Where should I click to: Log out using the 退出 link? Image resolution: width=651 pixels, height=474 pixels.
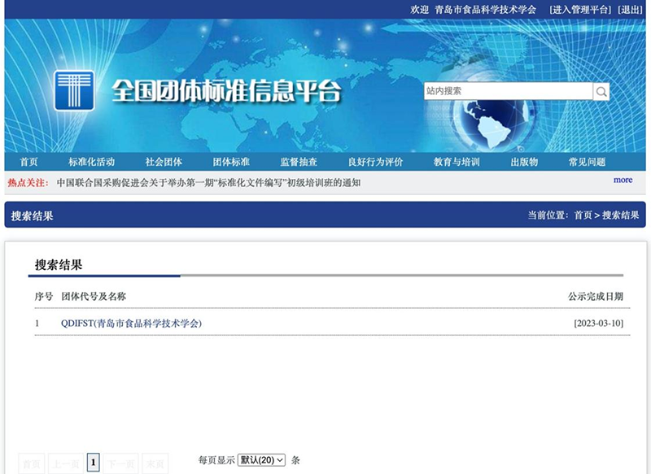(630, 10)
